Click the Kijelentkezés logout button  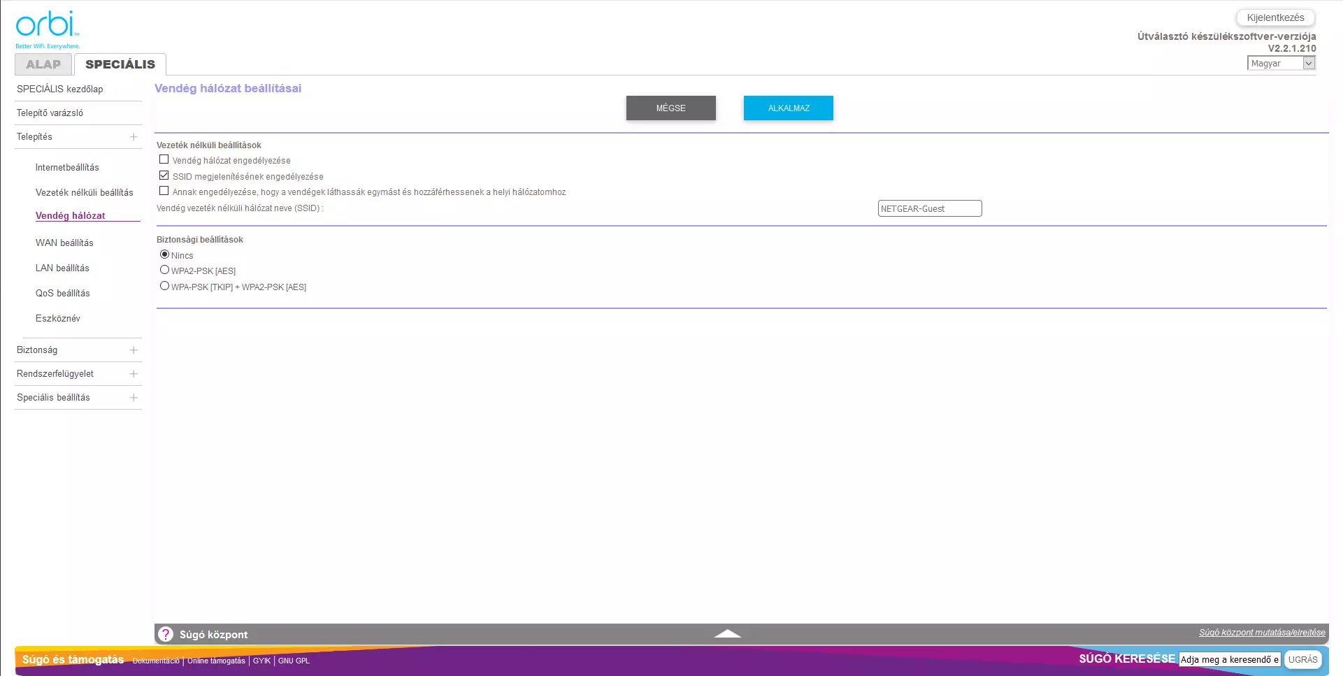(x=1275, y=17)
